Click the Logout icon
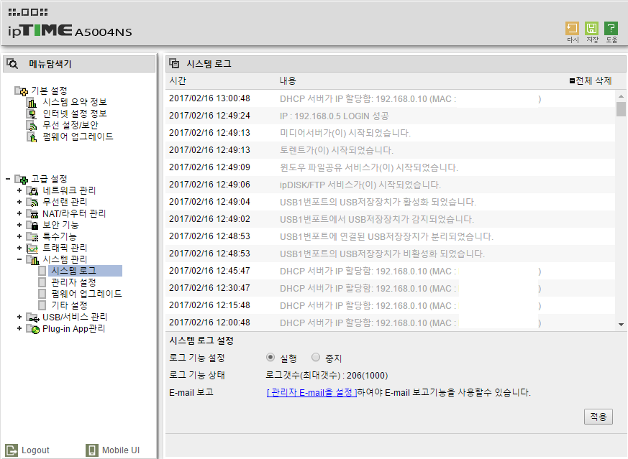The width and height of the screenshot is (628, 459). pos(12,450)
